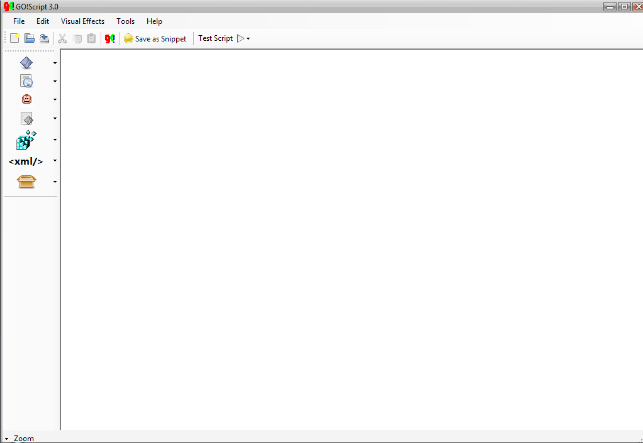Click the blue diamond sidebar icon
643x443 pixels.
point(26,63)
